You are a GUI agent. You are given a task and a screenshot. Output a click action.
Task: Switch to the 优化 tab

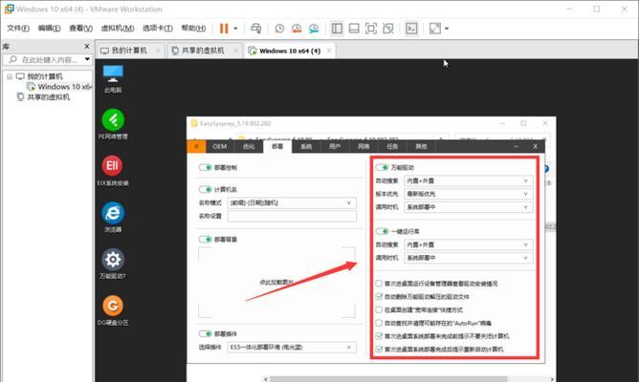point(249,146)
